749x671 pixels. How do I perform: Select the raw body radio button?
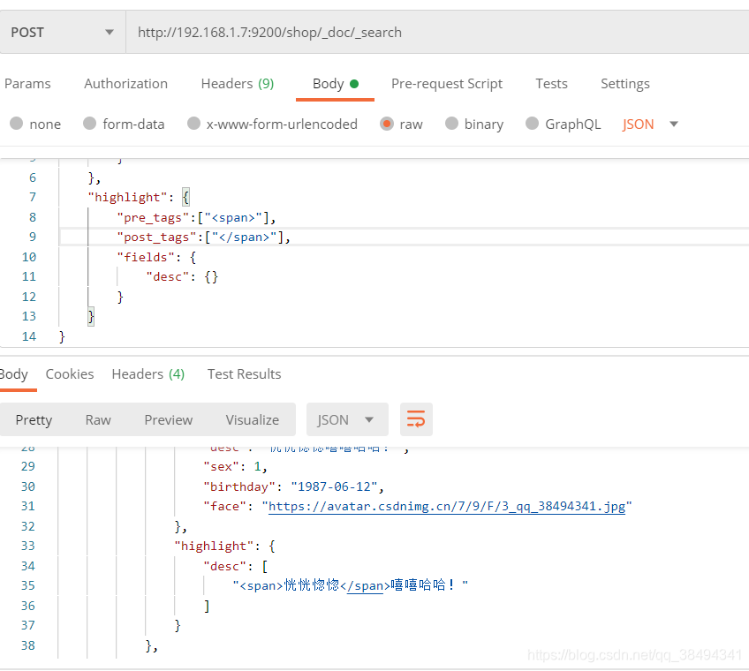coord(387,124)
